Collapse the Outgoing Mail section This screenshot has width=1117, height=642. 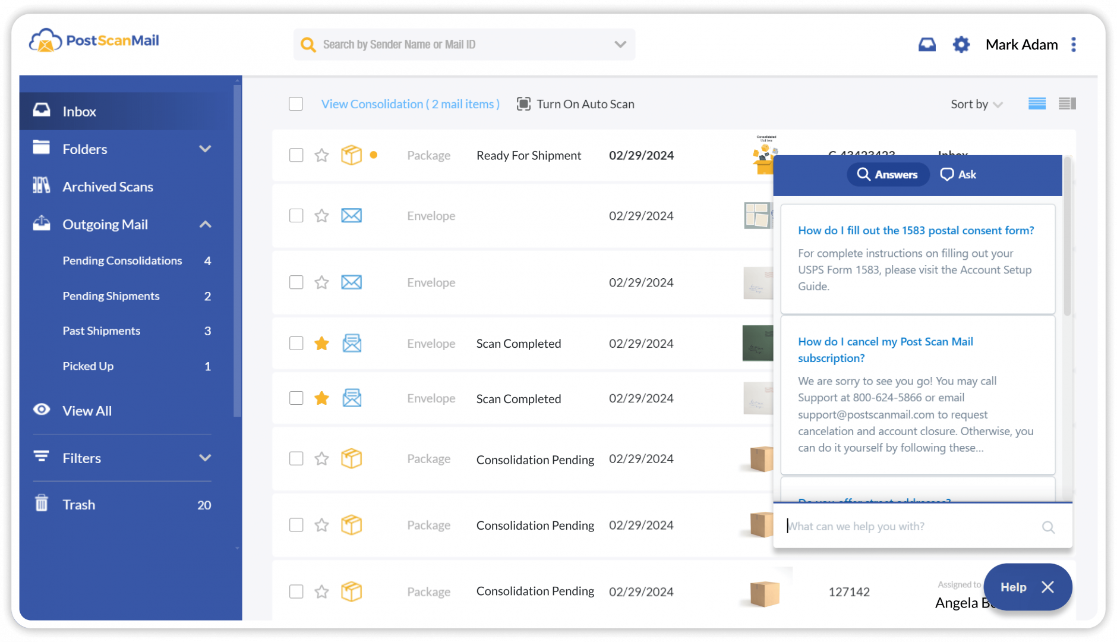point(206,224)
